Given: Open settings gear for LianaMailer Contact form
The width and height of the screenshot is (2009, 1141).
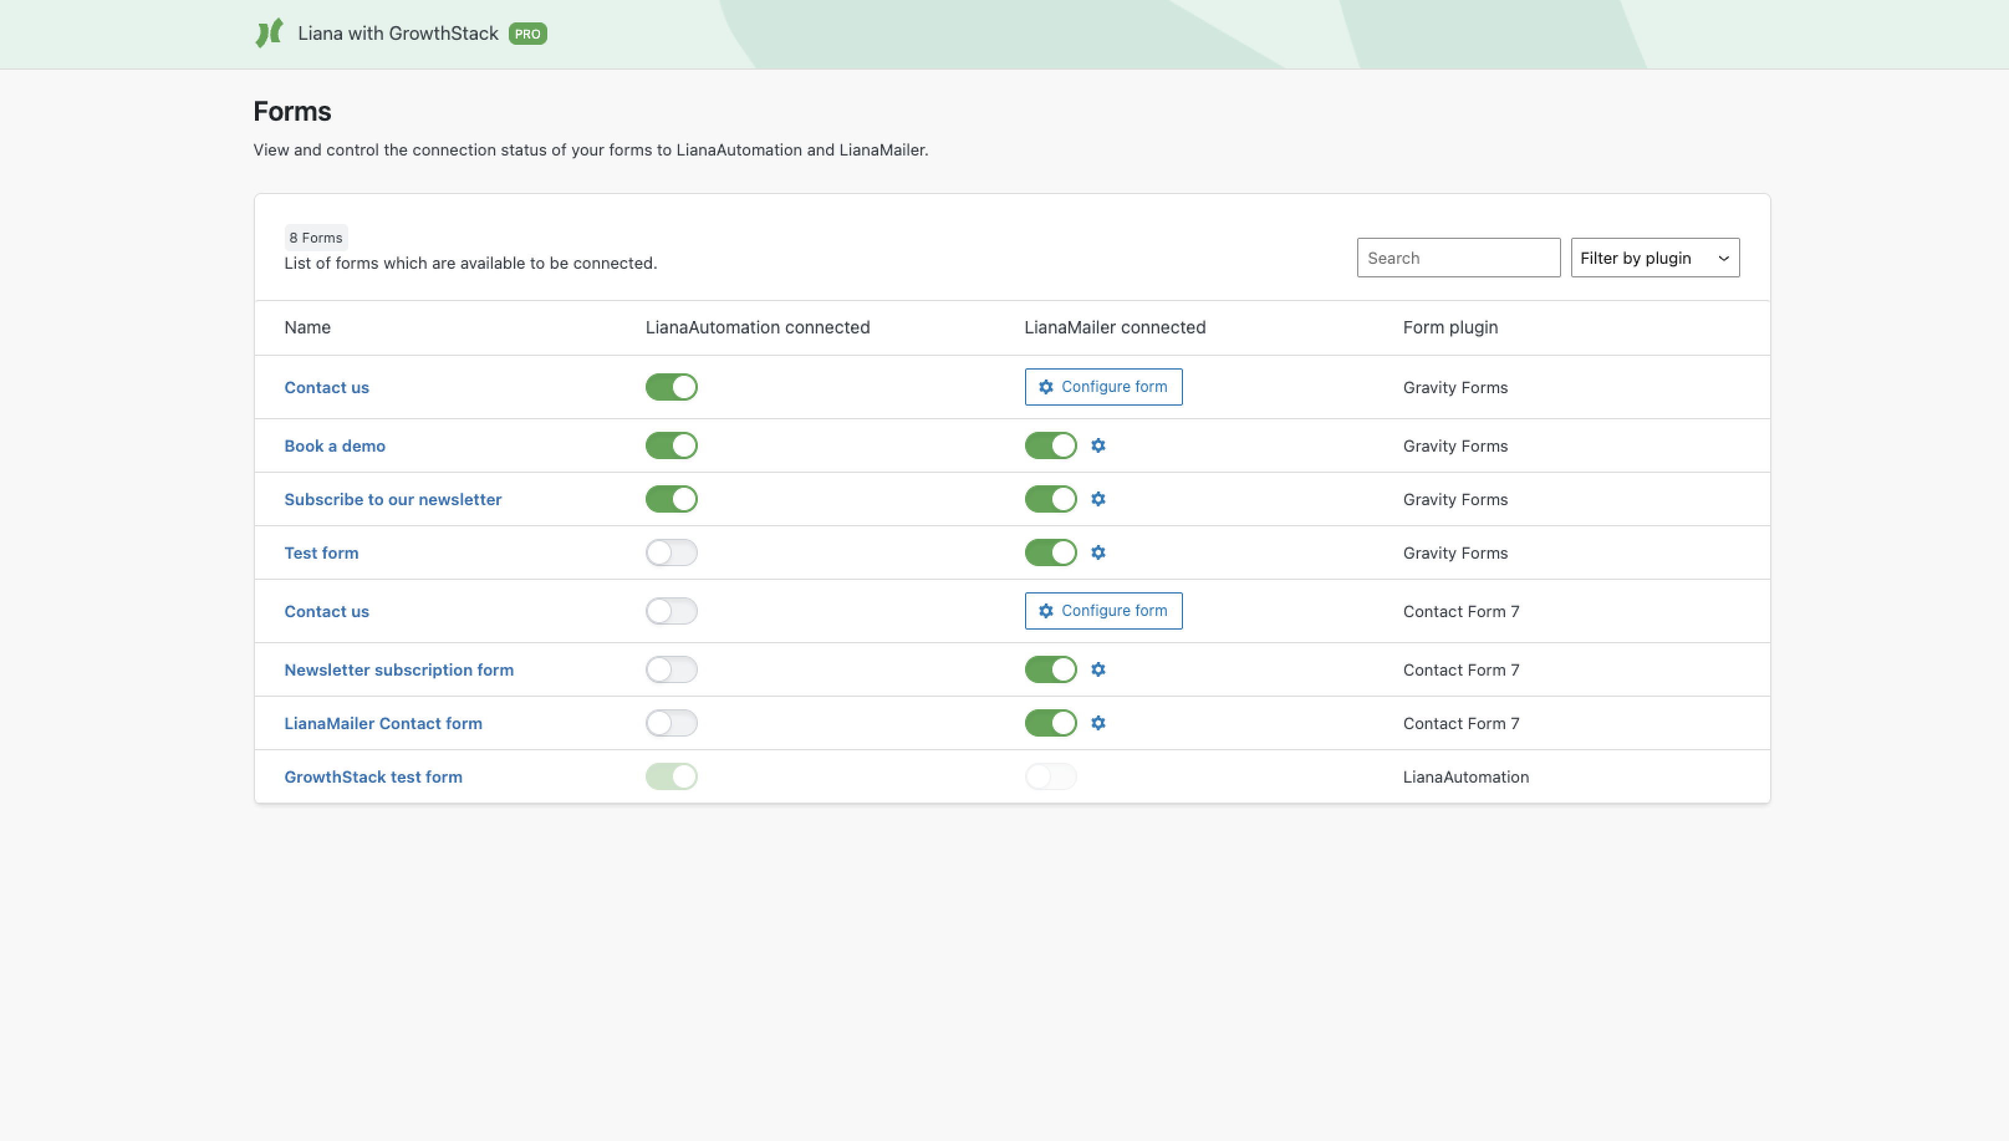Looking at the screenshot, I should pyautogui.click(x=1098, y=722).
